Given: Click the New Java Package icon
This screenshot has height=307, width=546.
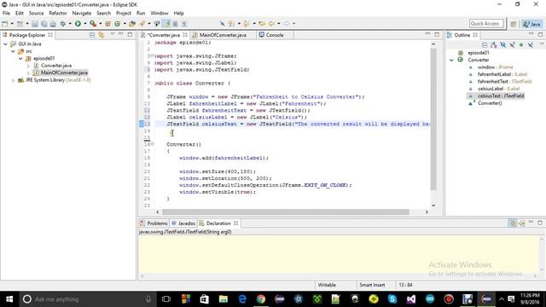Looking at the screenshot, I should tap(108, 24).
